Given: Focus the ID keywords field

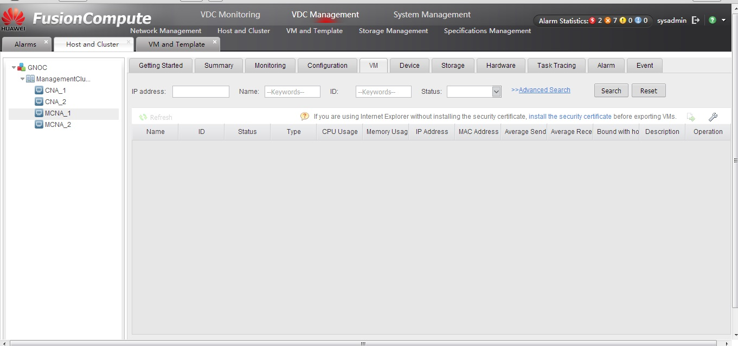Looking at the screenshot, I should [383, 92].
